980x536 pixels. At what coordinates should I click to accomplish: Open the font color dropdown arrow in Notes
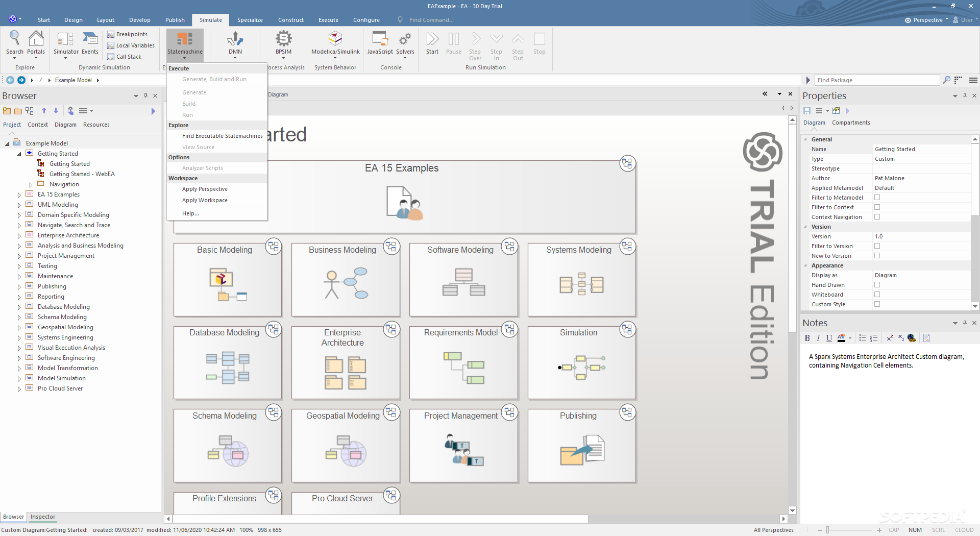click(x=850, y=338)
